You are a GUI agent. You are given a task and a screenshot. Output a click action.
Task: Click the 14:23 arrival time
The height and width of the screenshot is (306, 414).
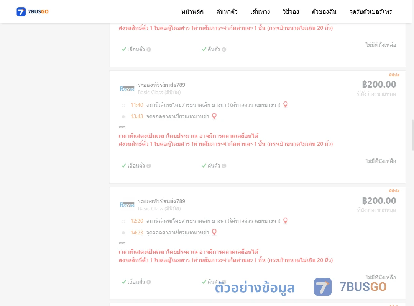137,233
